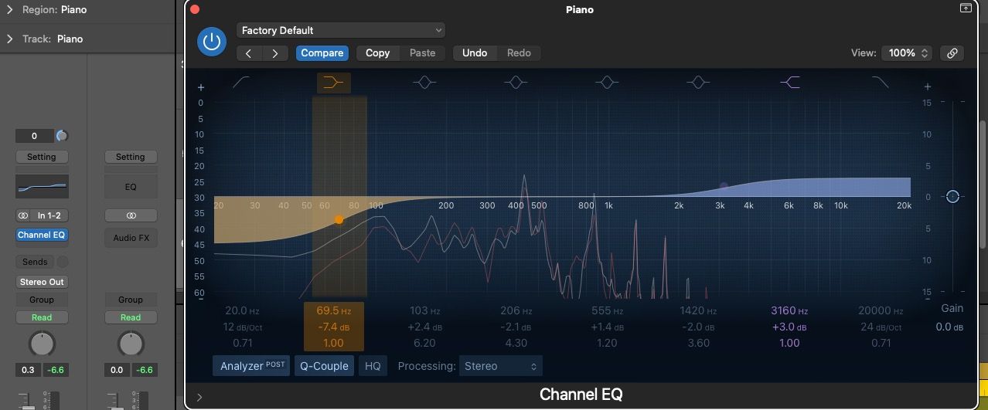
Task: Open the EQ thumbnail on Piano channel strip
Action: [42, 186]
